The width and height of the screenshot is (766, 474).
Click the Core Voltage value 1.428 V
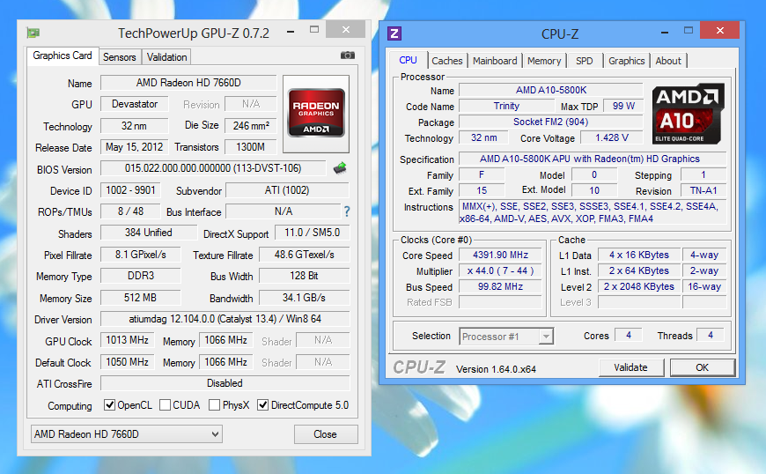(x=612, y=137)
